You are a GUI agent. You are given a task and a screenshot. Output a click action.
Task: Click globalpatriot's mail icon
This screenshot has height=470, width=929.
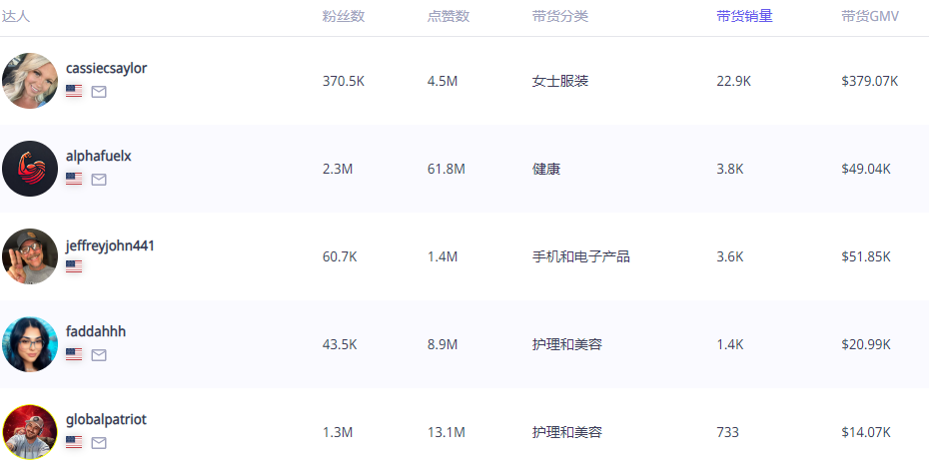(x=99, y=443)
